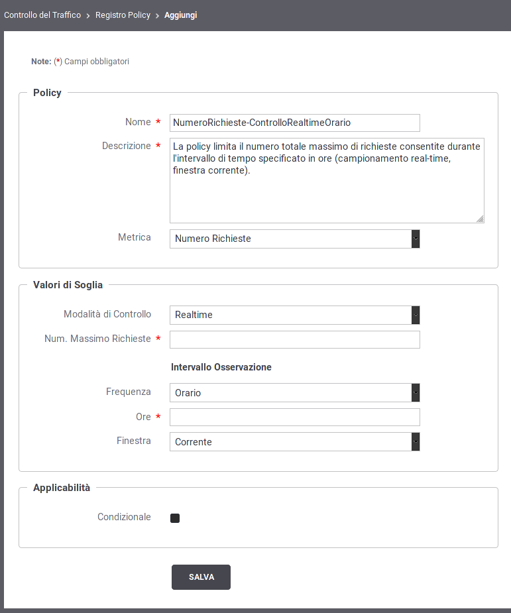Click the SALVA button

coord(201,577)
